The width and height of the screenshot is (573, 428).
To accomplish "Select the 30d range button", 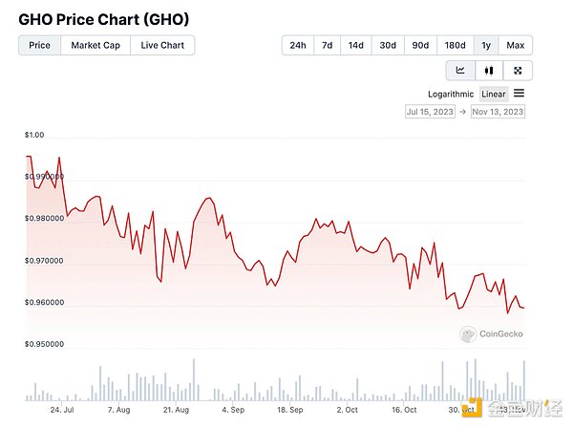I will coord(387,45).
